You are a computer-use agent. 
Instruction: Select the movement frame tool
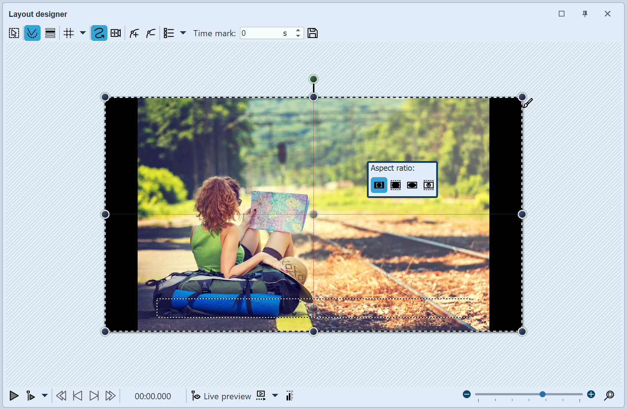[x=116, y=33]
